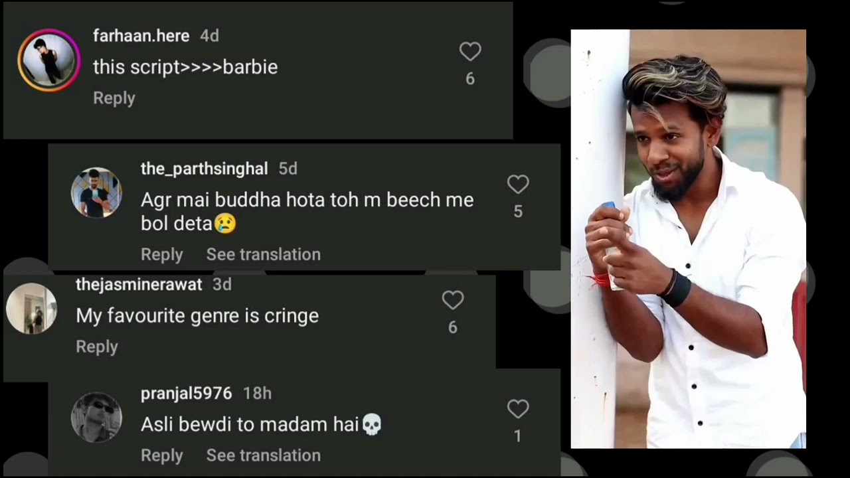Like farhaan.here's comment with the heart
850x478 pixels.
(x=470, y=52)
